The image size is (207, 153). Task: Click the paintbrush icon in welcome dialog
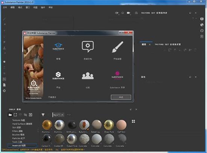(117, 47)
